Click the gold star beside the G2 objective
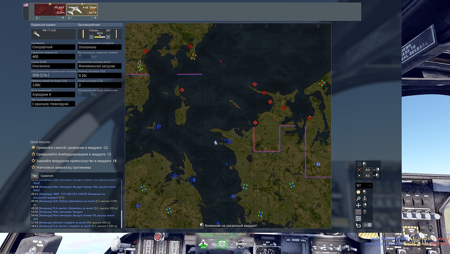Viewport: 450px width, 254px height. pos(33,148)
